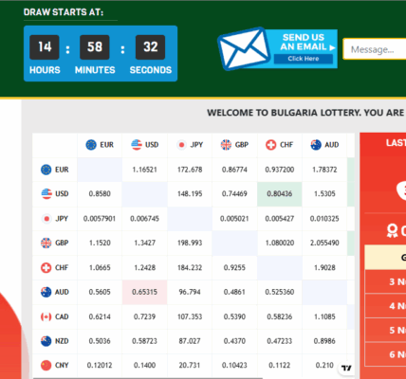Viewport: 406px width, 379px height.
Task: Click the minutes countdown box showing 58
Action: coord(95,47)
